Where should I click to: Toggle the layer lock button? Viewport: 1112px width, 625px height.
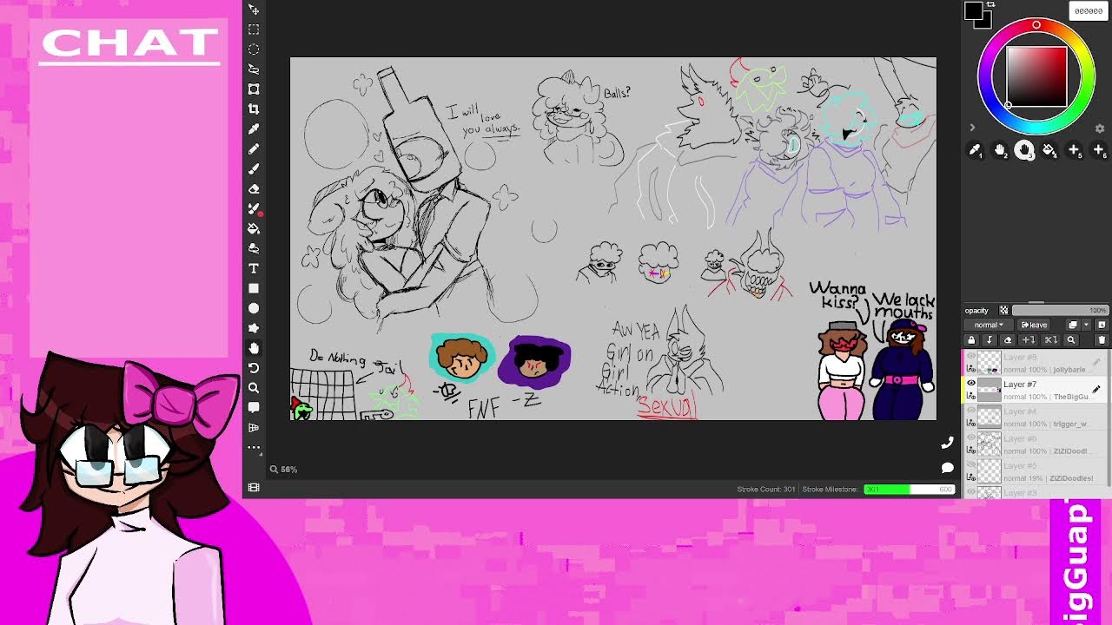coord(971,340)
